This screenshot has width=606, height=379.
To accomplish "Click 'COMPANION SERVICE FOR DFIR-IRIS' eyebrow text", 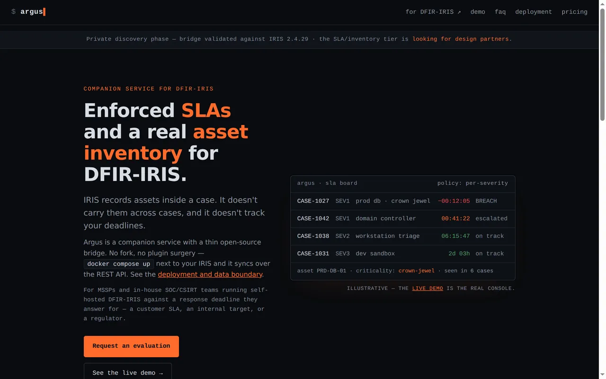I will [x=149, y=89].
